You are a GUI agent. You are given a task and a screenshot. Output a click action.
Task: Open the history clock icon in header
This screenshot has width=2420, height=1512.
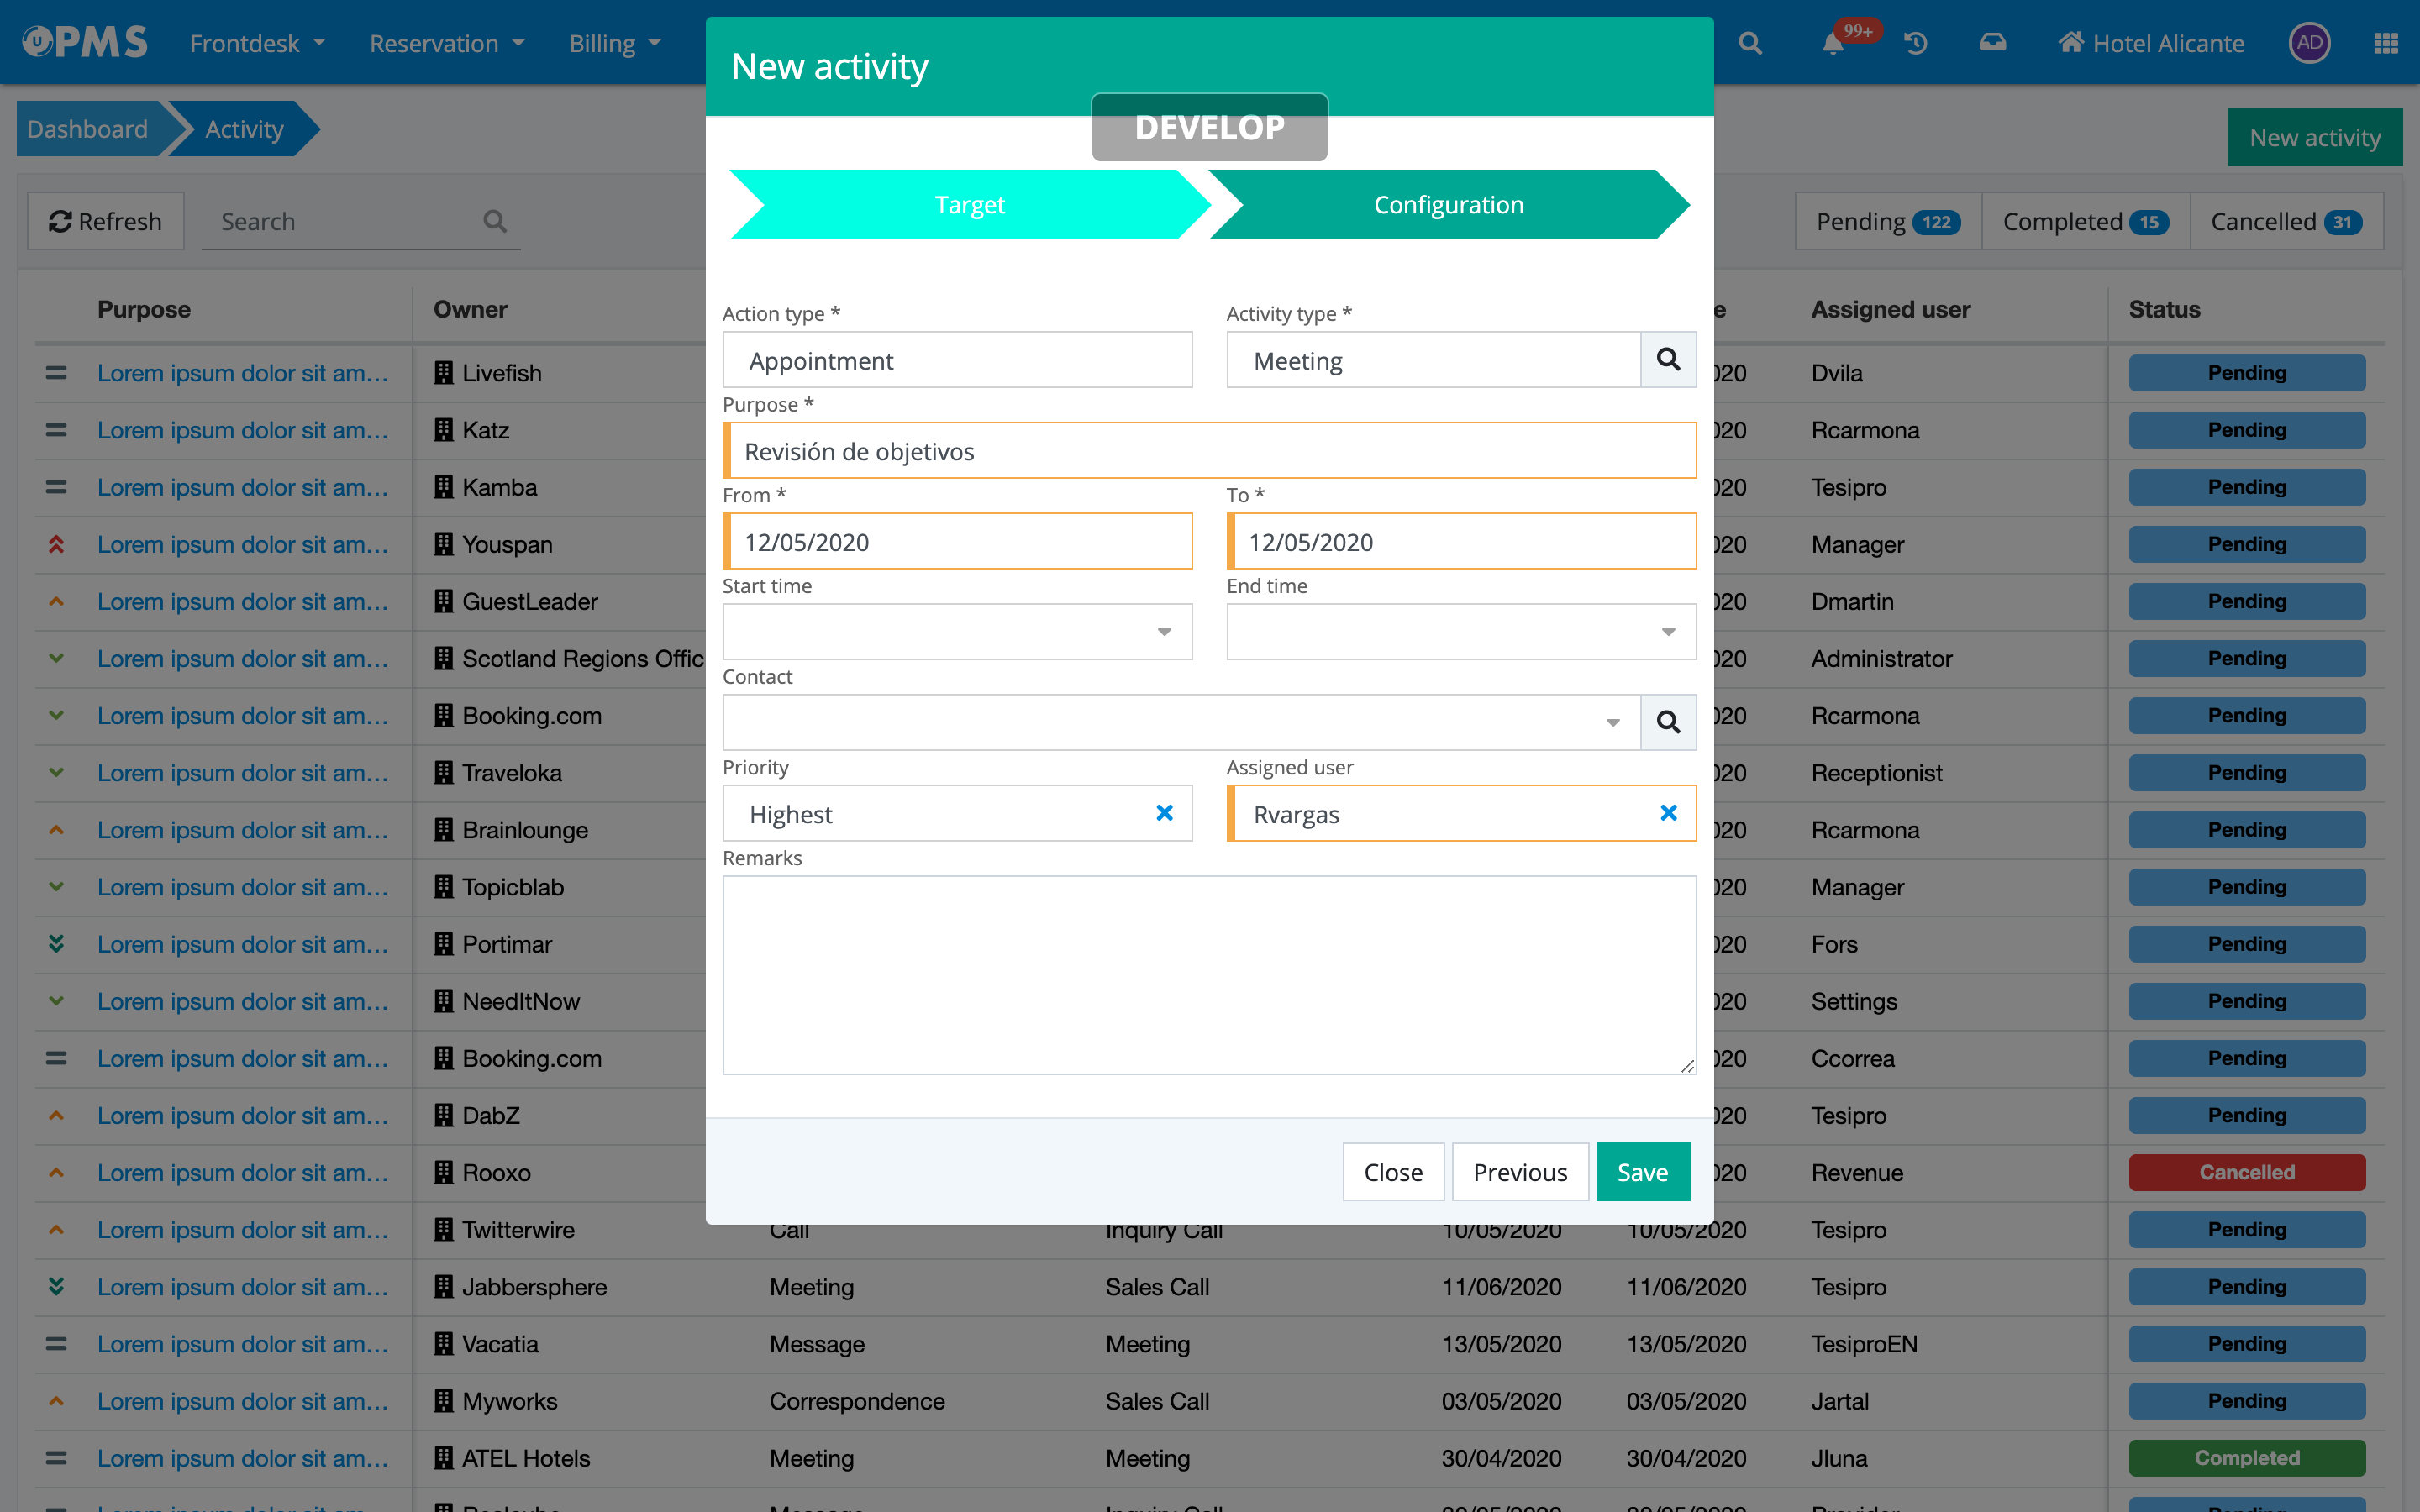(x=1916, y=44)
